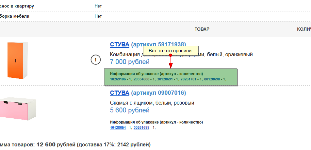
Task: Open package article 70261701
Action: 188,79
